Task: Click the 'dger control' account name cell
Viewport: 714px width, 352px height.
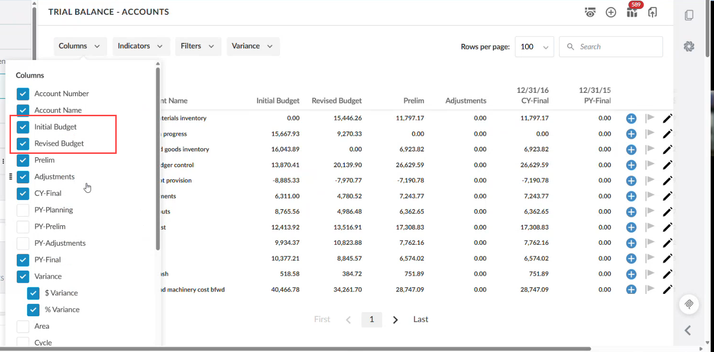Action: coord(177,165)
